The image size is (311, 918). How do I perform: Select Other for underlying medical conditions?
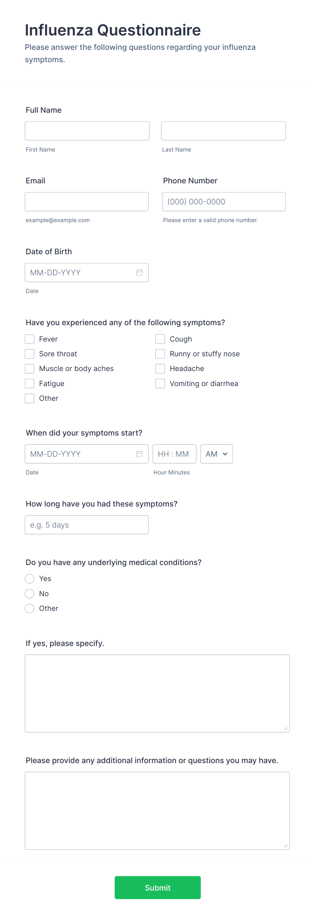point(29,608)
